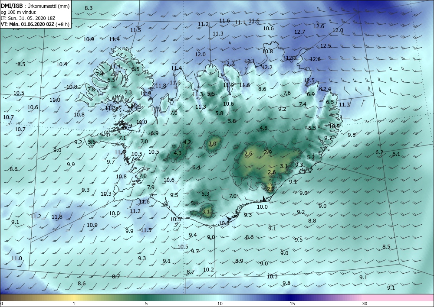Select the 'Úrkomumætti (mm)' header label
Image resolution: width=434 pixels, height=307 pixels.
click(49, 6)
